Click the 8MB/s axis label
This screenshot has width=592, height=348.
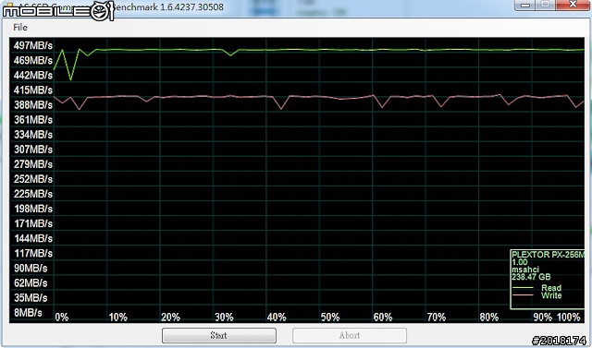click(x=28, y=313)
